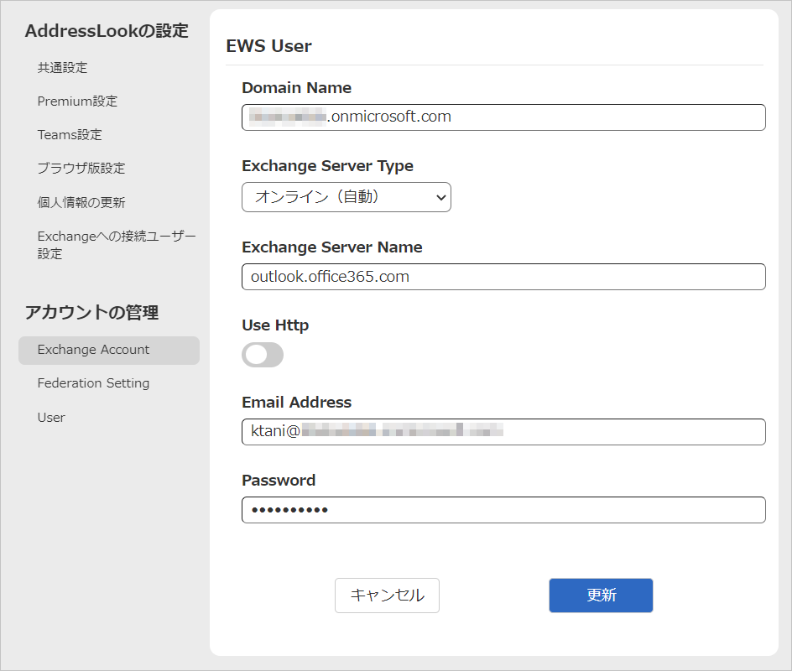
Task: Click the Domain Name input field
Action: pyautogui.click(x=503, y=117)
